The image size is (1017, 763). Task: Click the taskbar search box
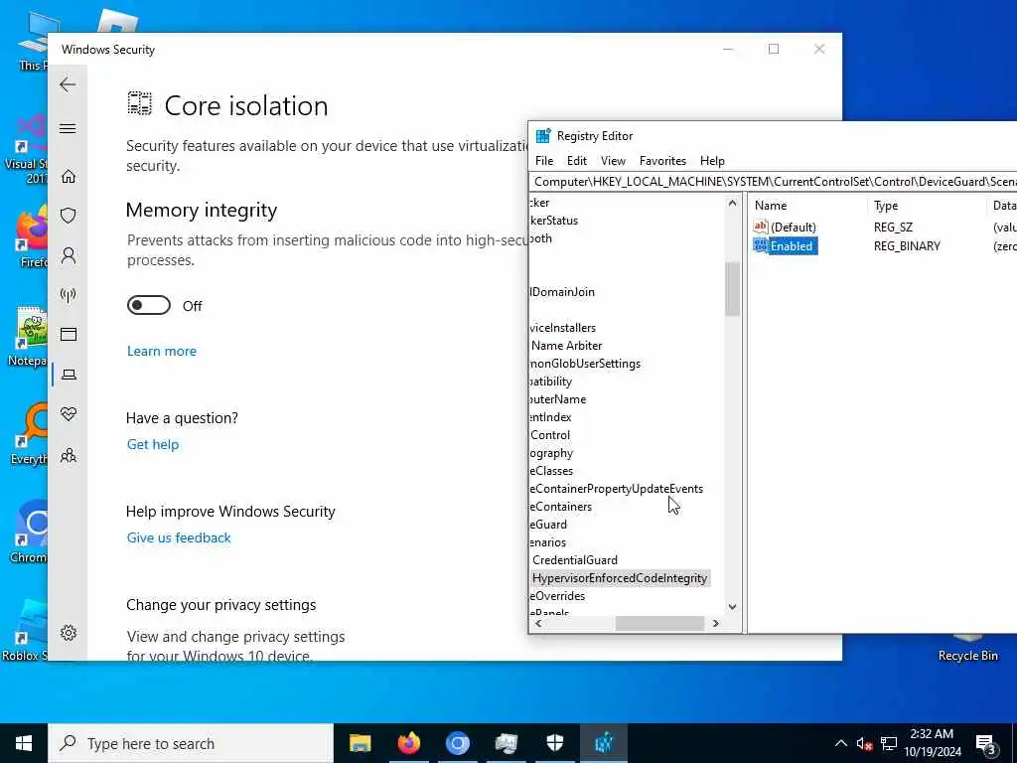click(x=191, y=743)
